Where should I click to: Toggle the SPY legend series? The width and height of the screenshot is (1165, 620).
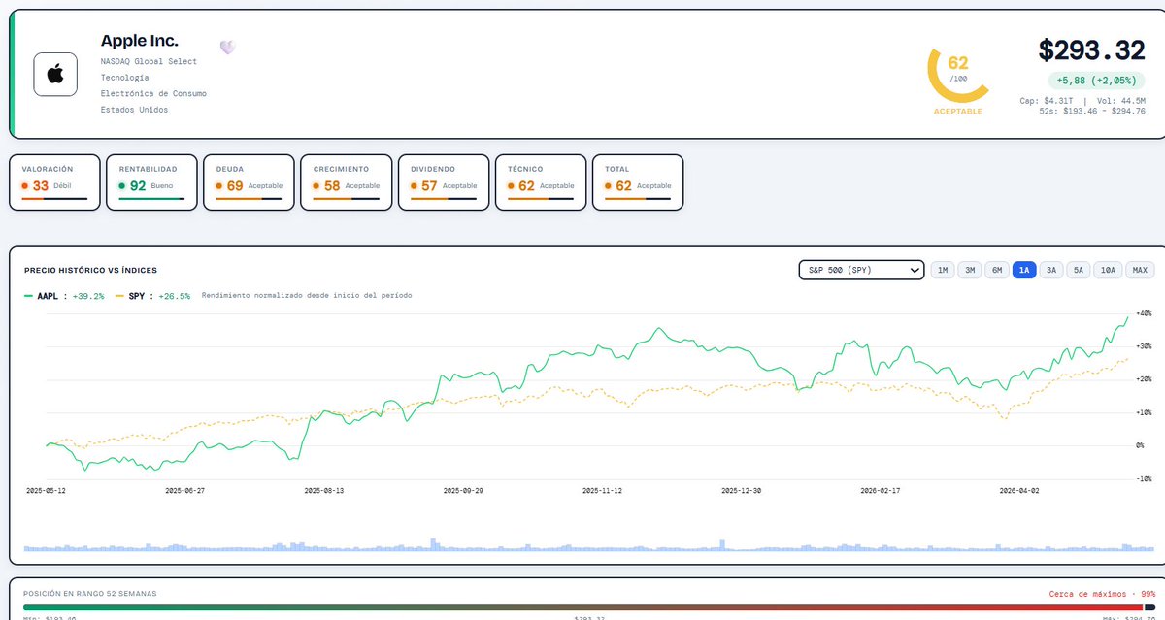click(152, 296)
